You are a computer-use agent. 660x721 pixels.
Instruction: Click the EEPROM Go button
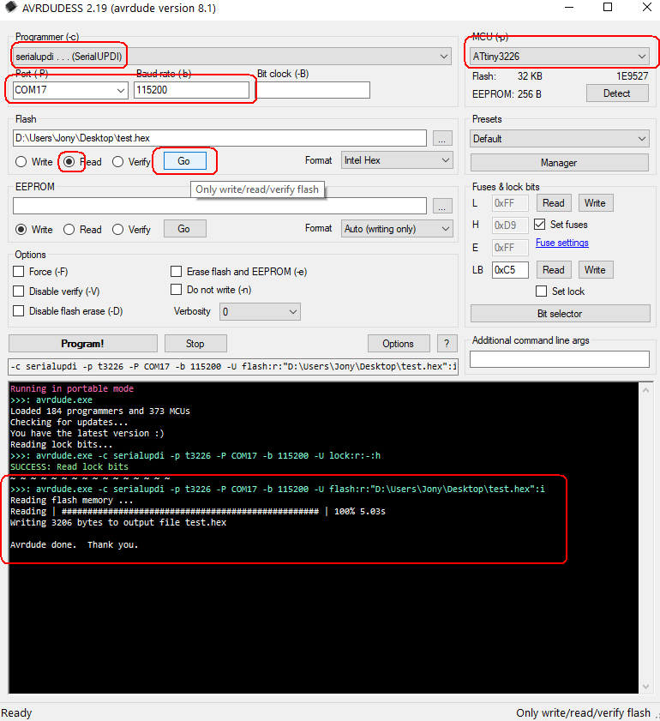tap(185, 229)
